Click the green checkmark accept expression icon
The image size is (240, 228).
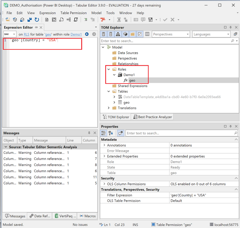(165, 20)
